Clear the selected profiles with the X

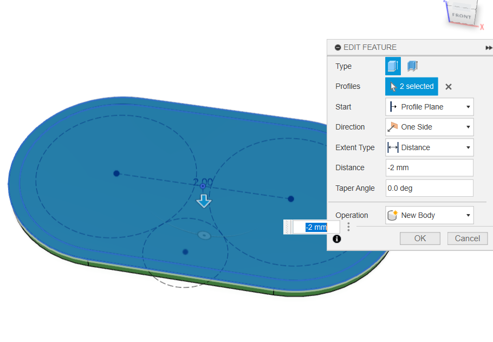click(x=449, y=87)
